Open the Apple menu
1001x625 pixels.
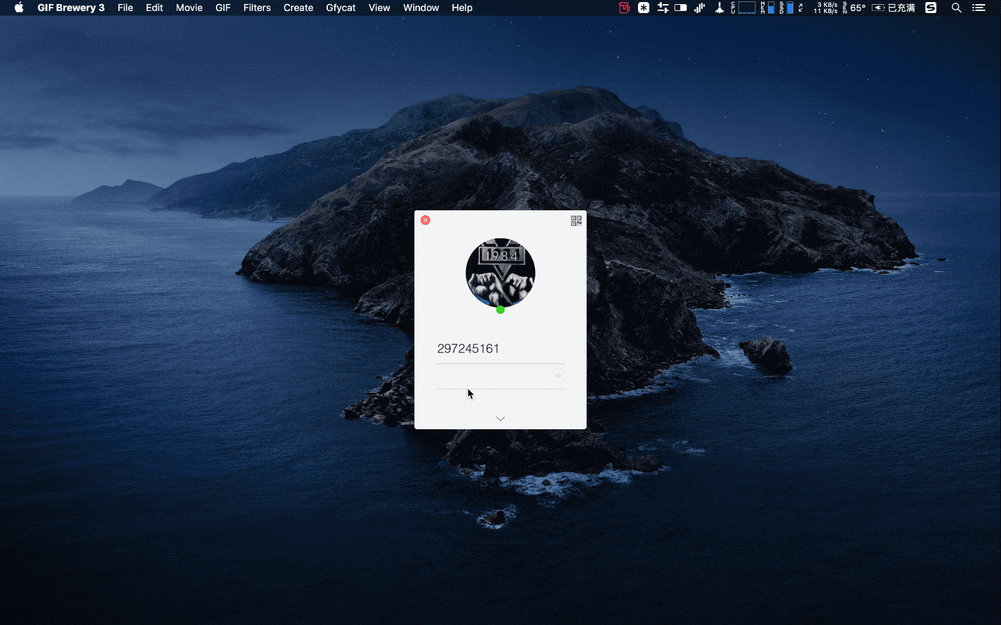point(19,8)
